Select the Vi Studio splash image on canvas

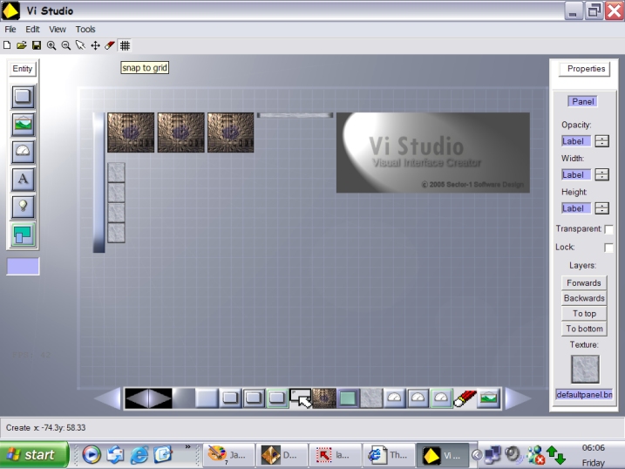(x=433, y=153)
